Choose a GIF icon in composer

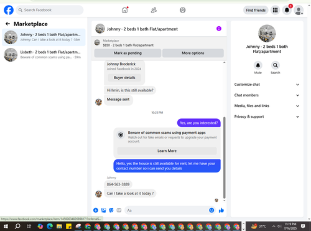coord(119,210)
